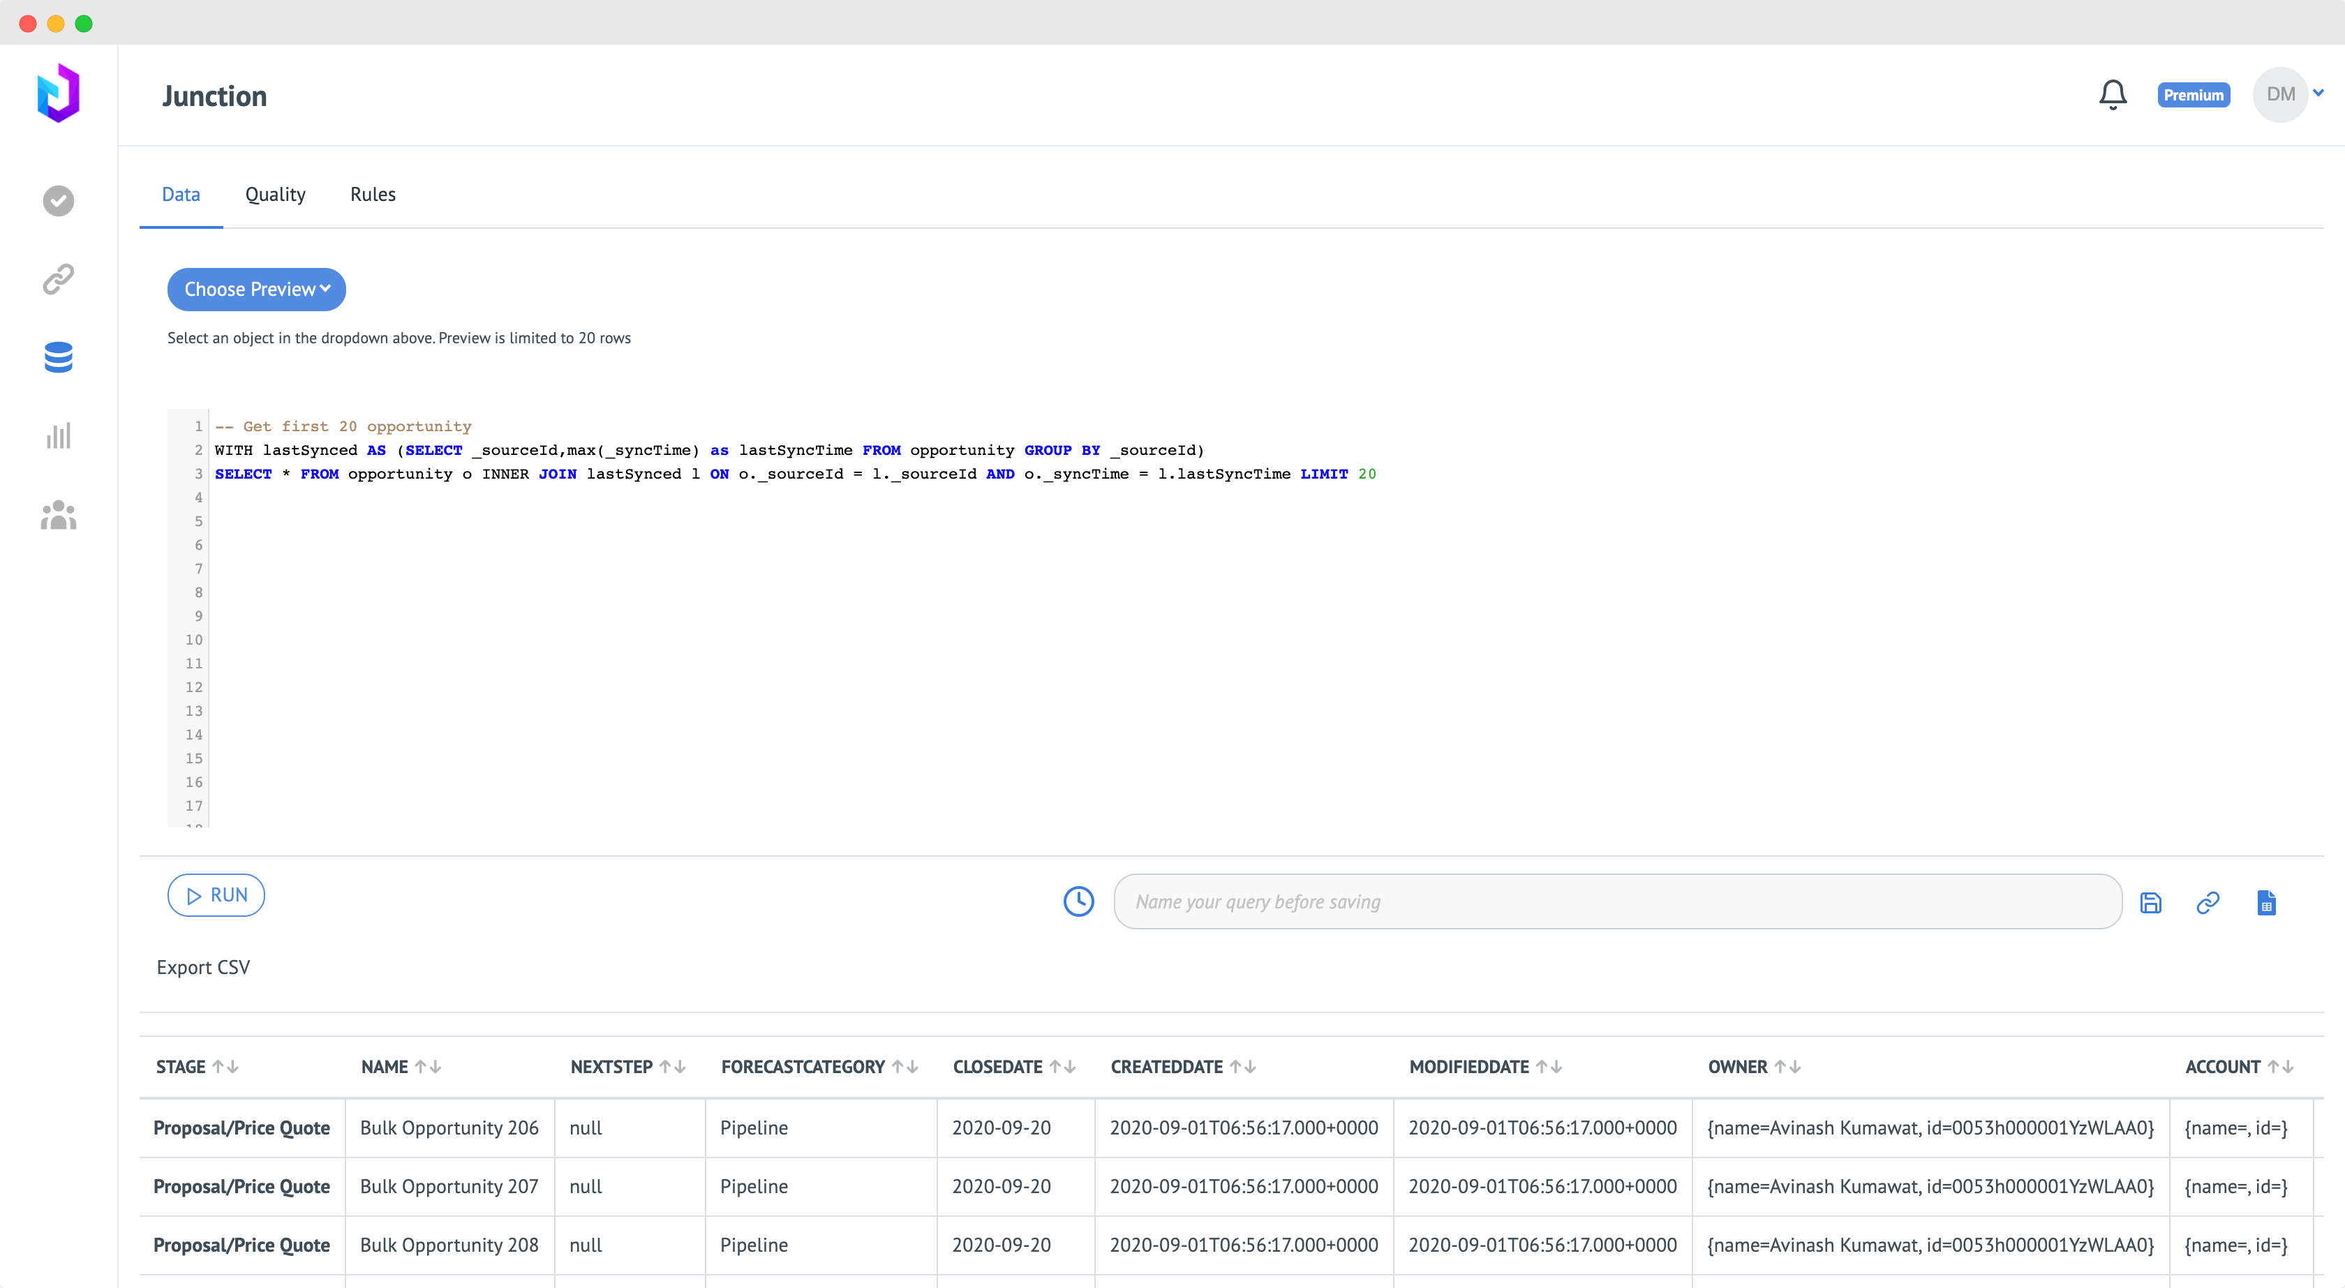Click the Export CSV link
Image resolution: width=2345 pixels, height=1288 pixels.
[203, 966]
